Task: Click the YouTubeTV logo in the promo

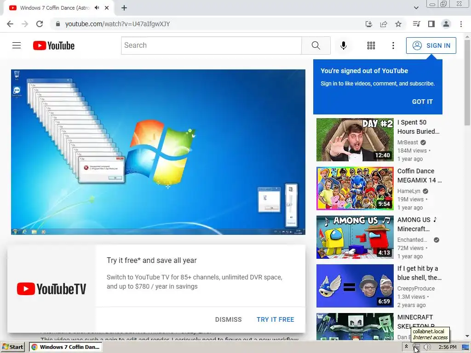Action: coord(52,289)
